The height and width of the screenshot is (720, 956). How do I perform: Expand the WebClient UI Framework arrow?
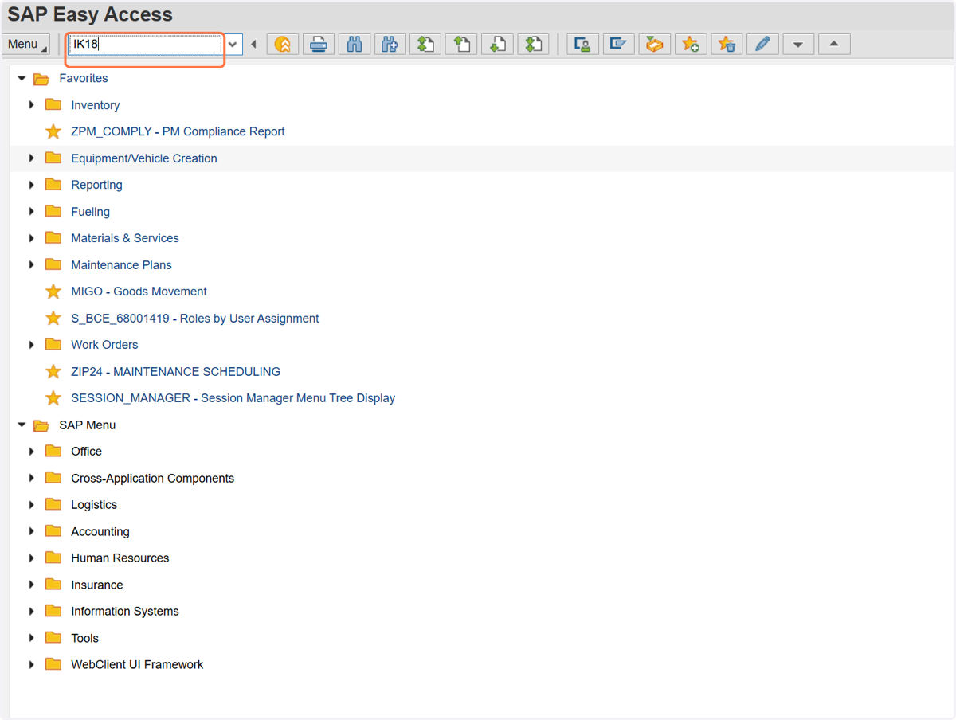coord(32,665)
